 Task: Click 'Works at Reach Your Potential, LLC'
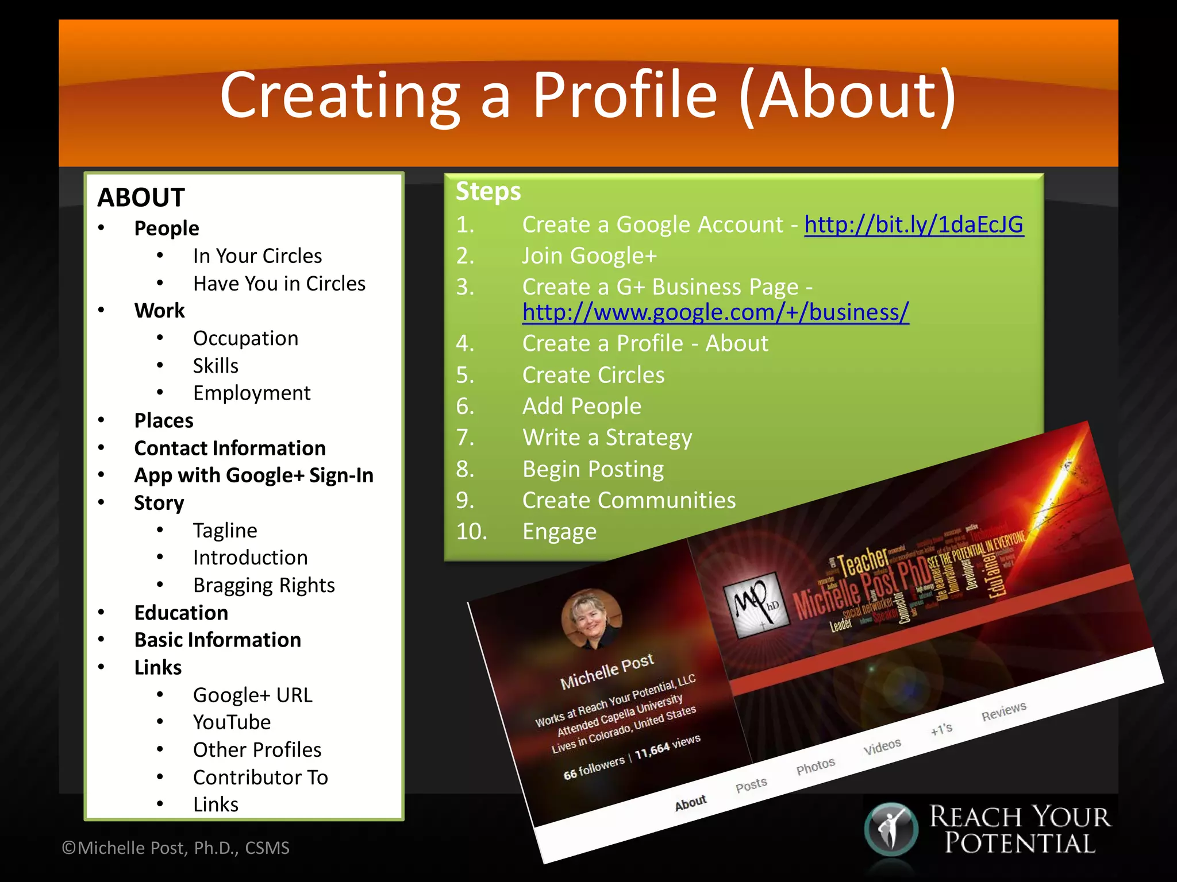(x=616, y=701)
